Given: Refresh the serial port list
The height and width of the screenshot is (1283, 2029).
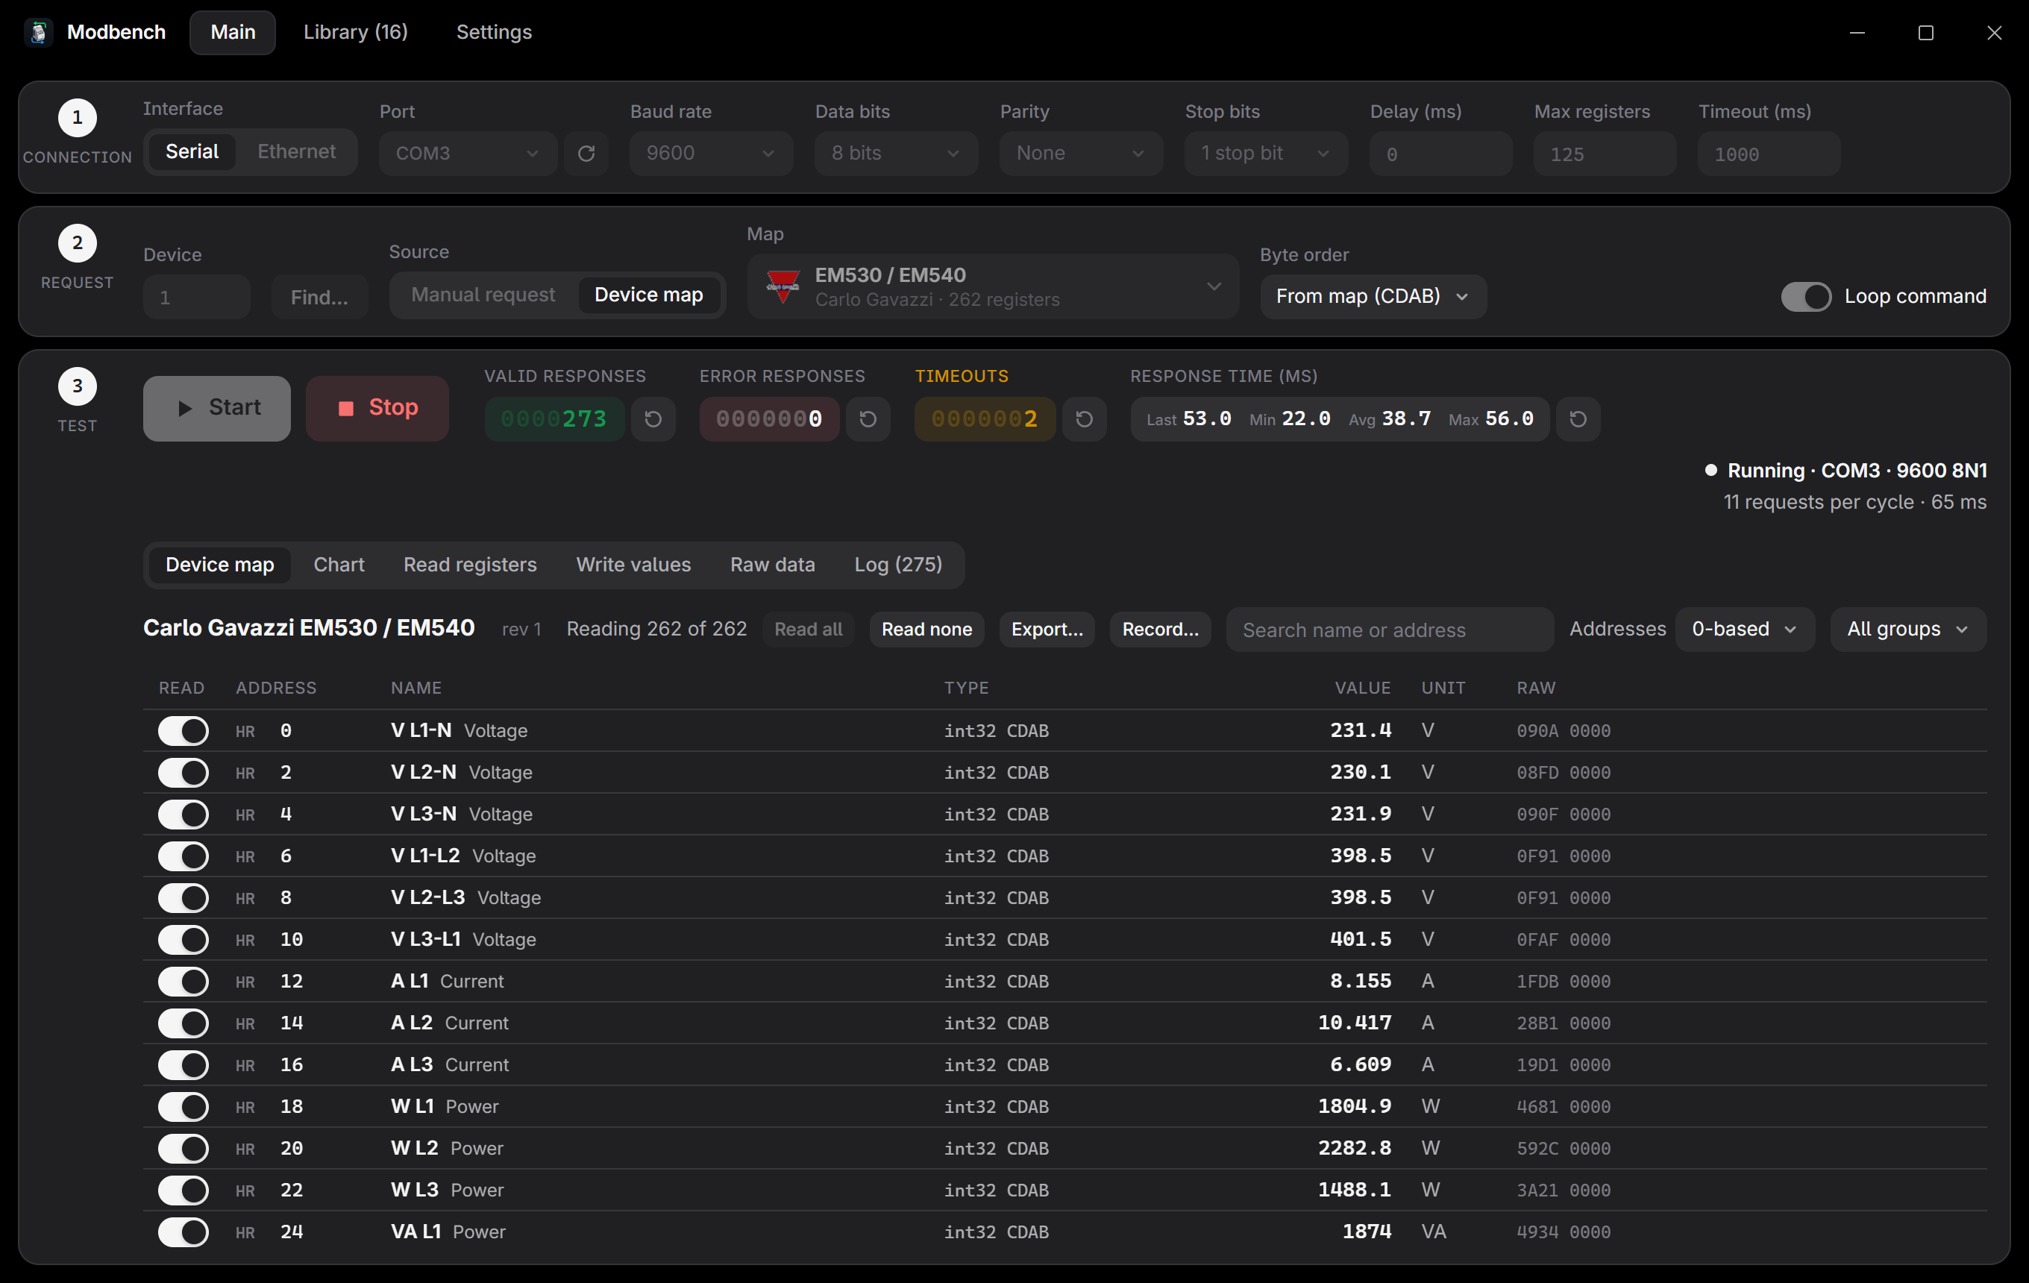Looking at the screenshot, I should point(586,154).
